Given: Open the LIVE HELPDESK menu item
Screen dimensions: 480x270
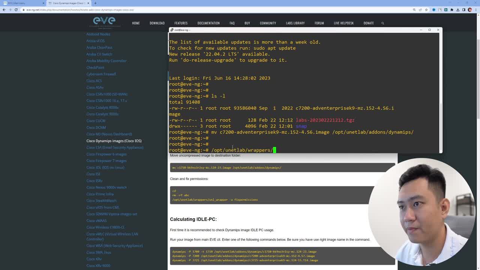Looking at the screenshot, I should click(344, 23).
